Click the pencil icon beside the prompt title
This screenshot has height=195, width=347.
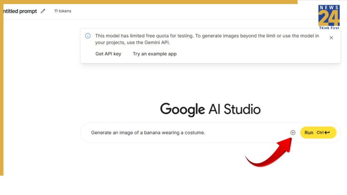point(43,11)
